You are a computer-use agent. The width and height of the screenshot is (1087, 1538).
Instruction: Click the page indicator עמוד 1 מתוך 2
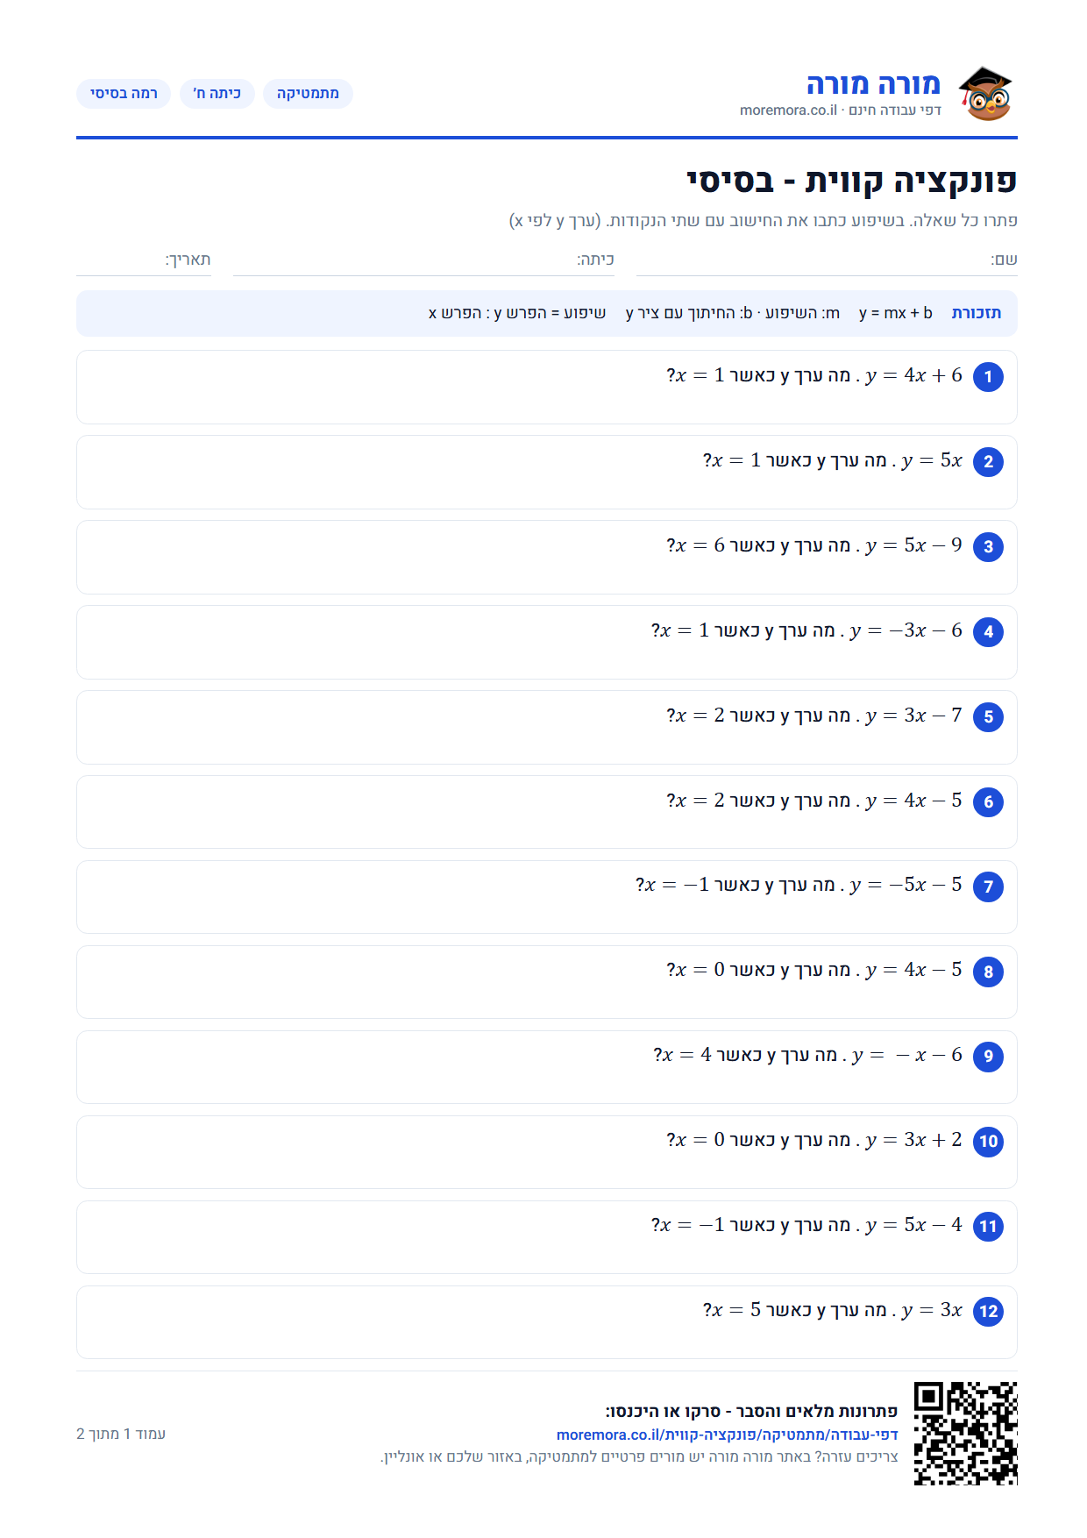click(121, 1434)
